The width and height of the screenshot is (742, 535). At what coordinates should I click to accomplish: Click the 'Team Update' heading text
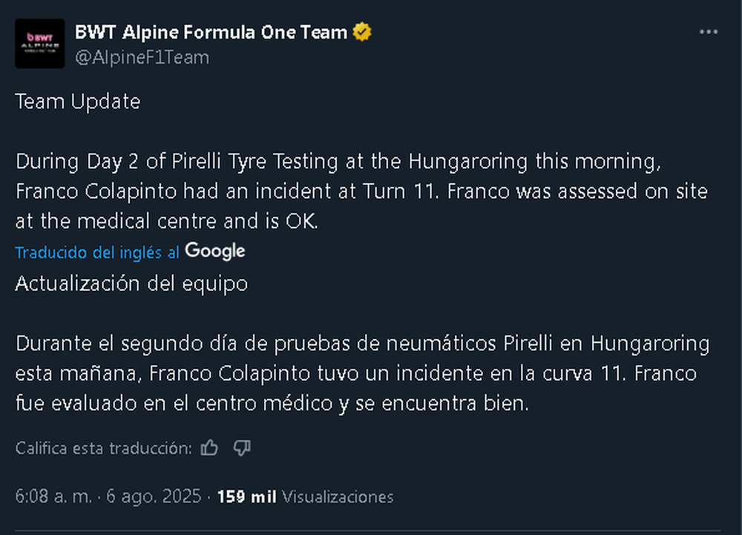click(x=78, y=102)
